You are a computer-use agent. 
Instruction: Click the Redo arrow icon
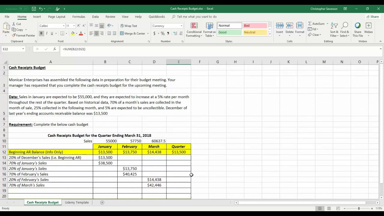(x=49, y=9)
